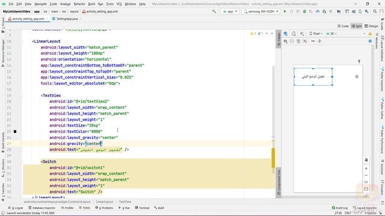The height and width of the screenshot is (216, 385).
Task: Open the Build Variants side panel
Action: tap(3, 142)
